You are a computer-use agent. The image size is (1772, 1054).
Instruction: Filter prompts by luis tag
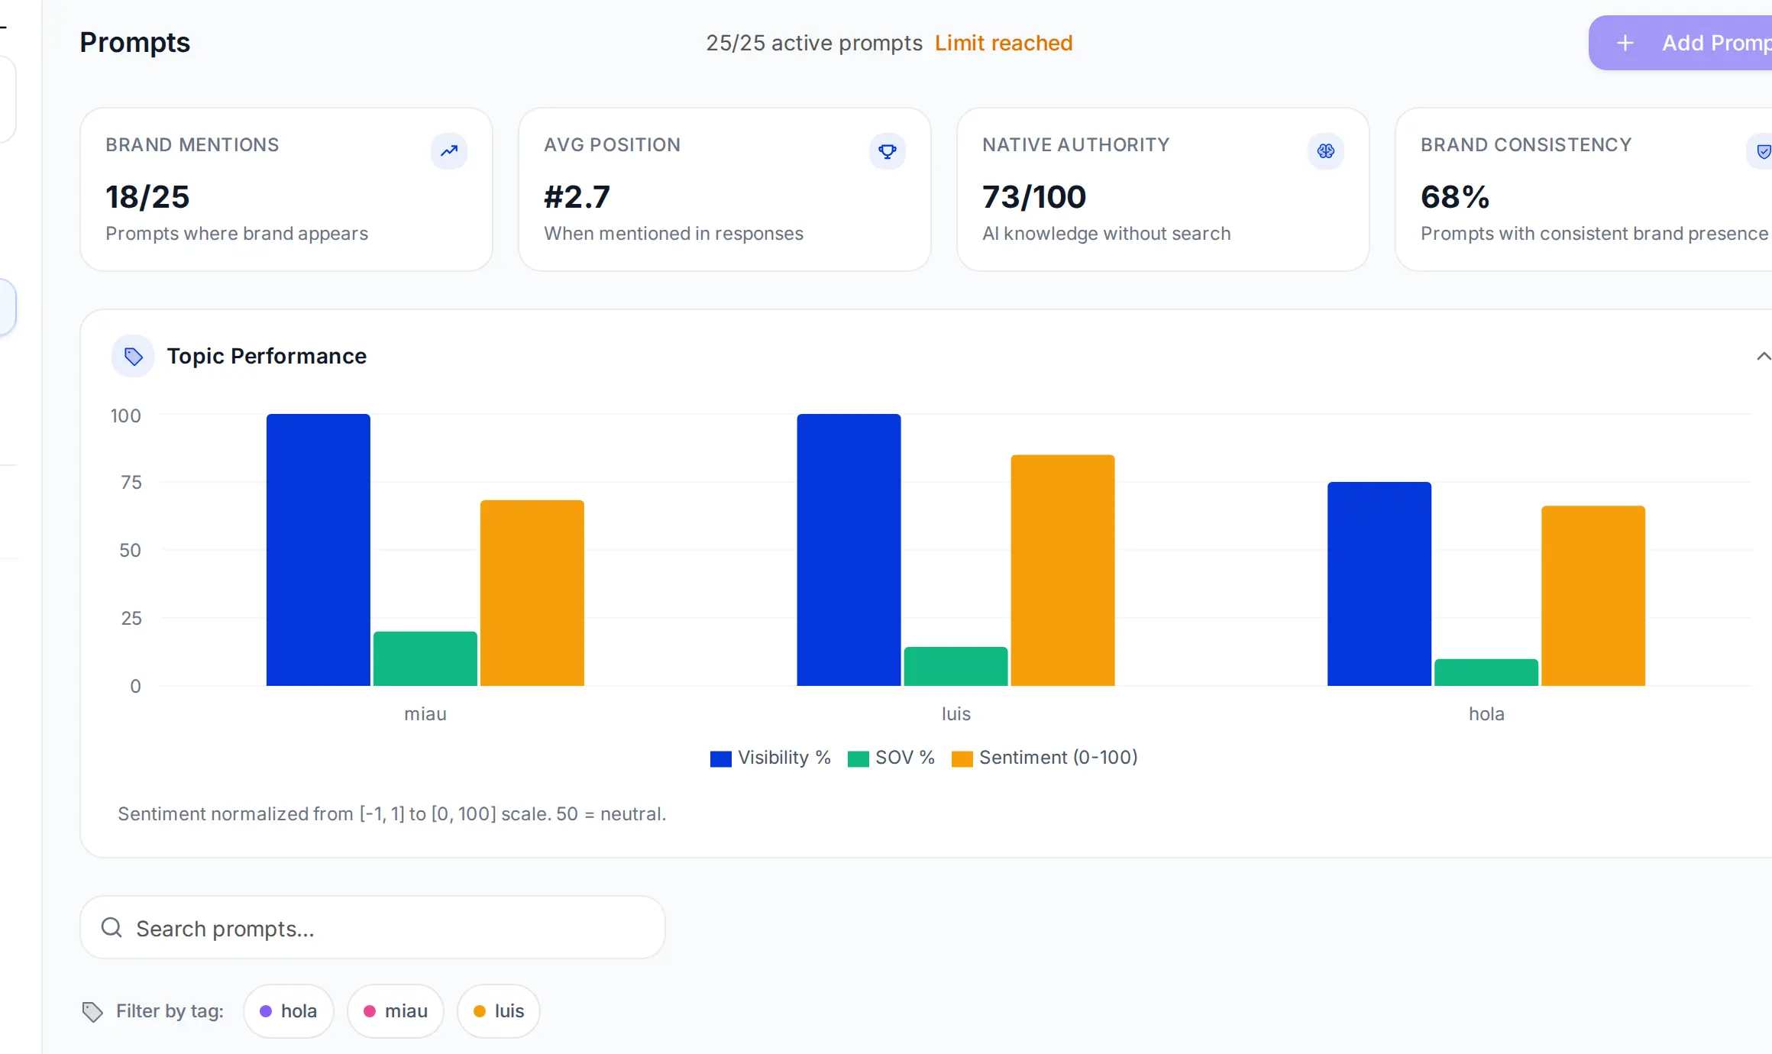click(499, 1011)
